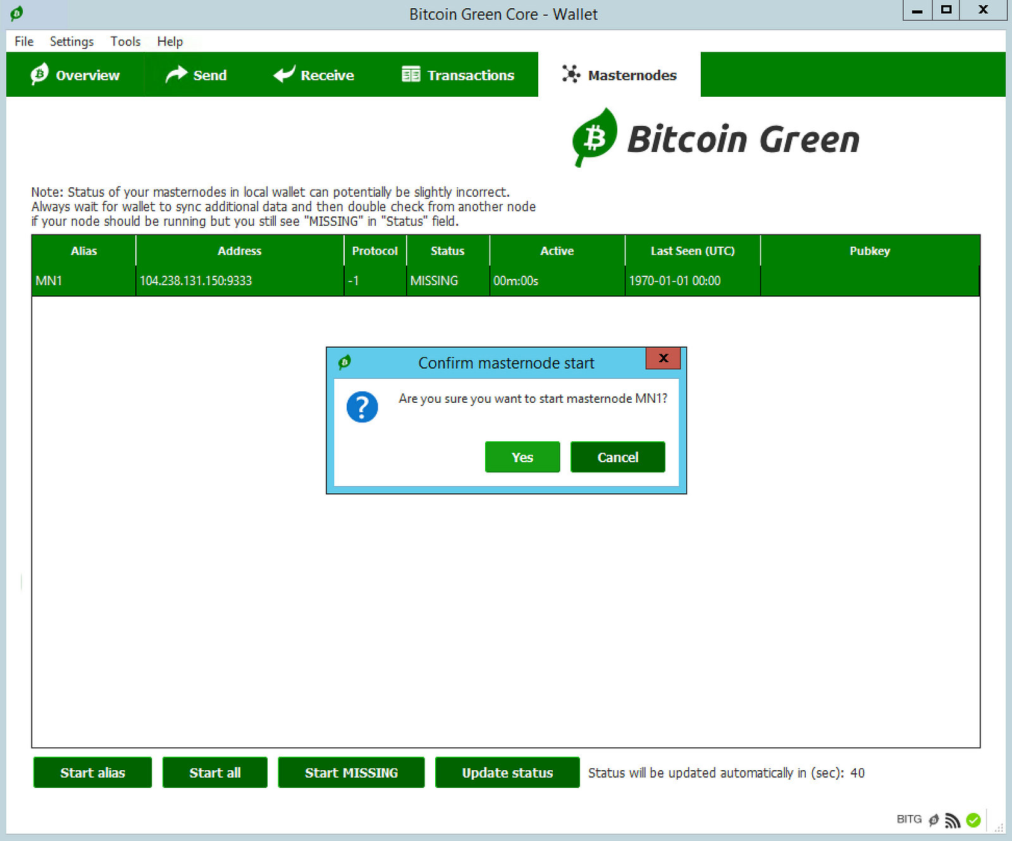Click the Start MISSING button
1012x841 pixels.
pyautogui.click(x=351, y=773)
